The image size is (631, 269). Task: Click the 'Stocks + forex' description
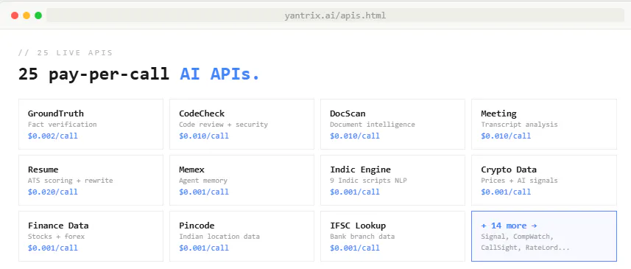pyautogui.click(x=57, y=237)
